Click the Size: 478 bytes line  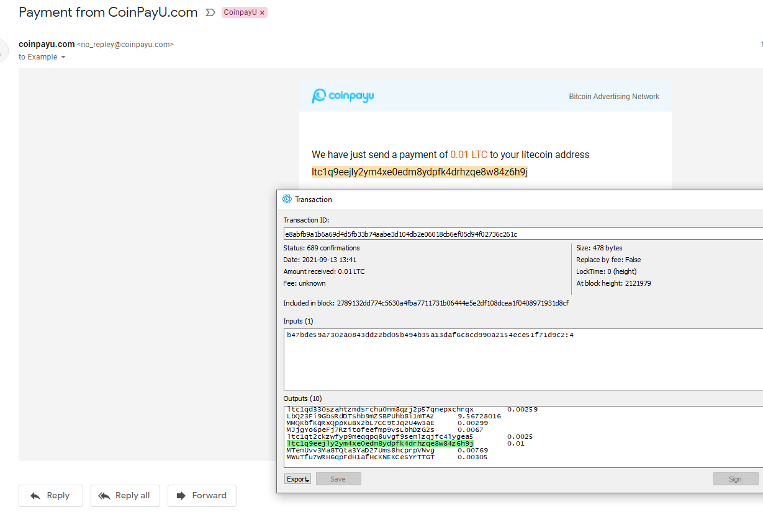coord(599,248)
